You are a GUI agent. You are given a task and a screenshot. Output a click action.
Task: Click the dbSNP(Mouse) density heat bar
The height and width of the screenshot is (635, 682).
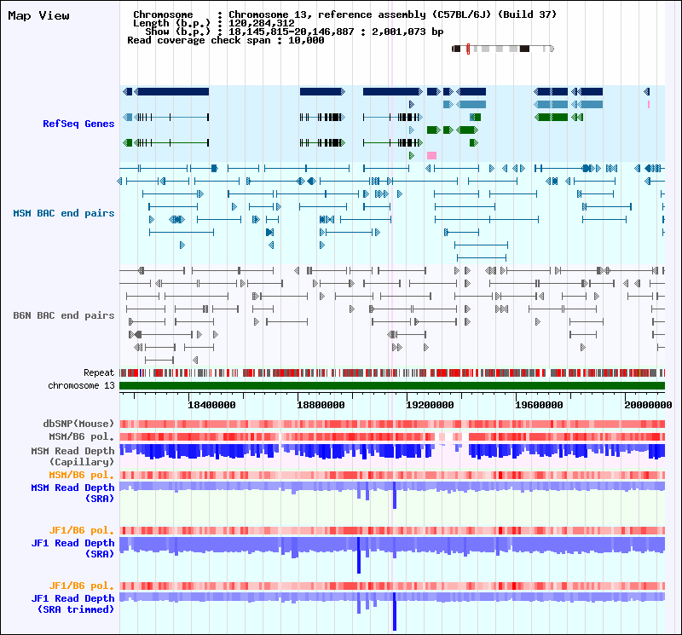click(x=392, y=424)
